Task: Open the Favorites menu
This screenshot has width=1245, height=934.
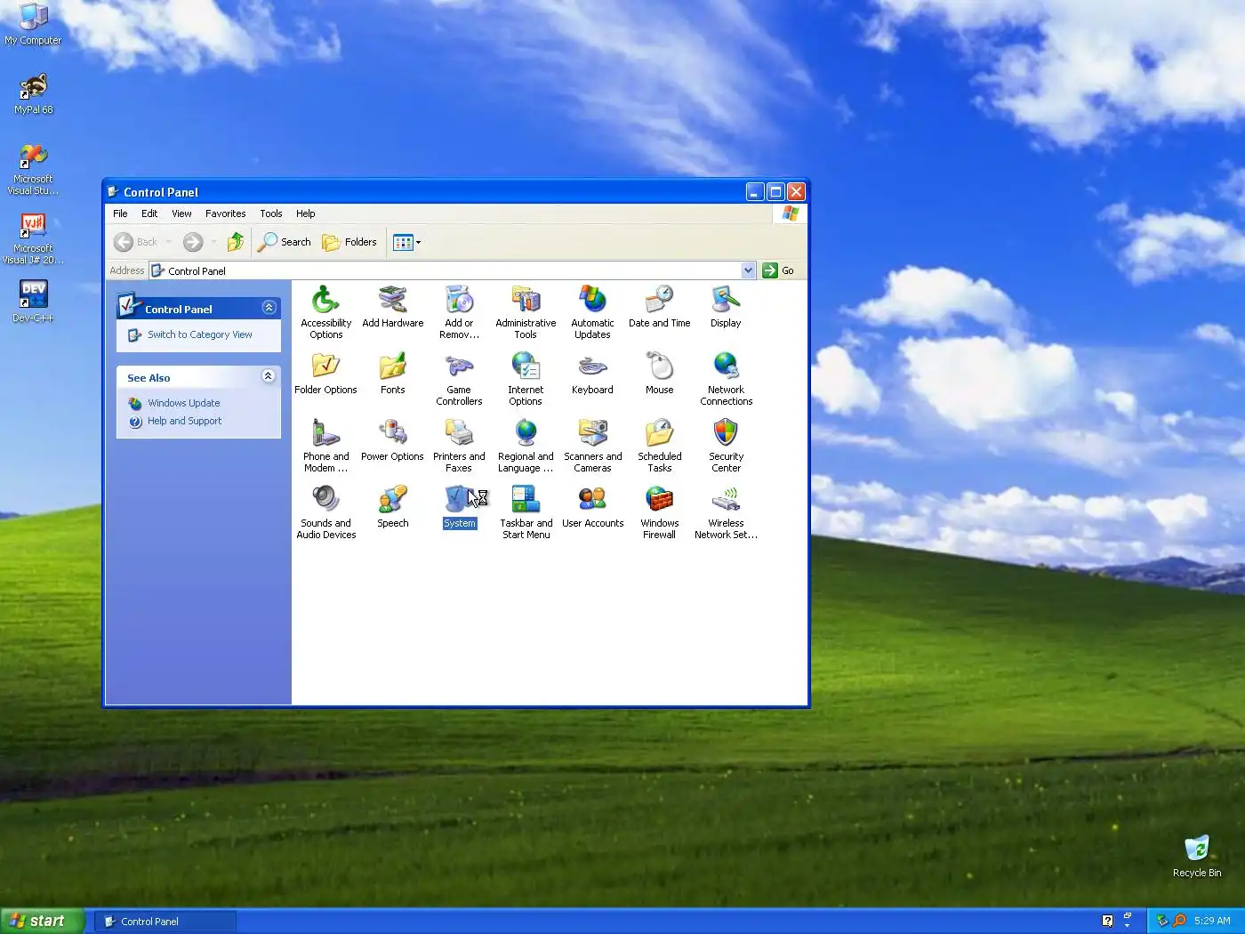Action: tap(225, 213)
